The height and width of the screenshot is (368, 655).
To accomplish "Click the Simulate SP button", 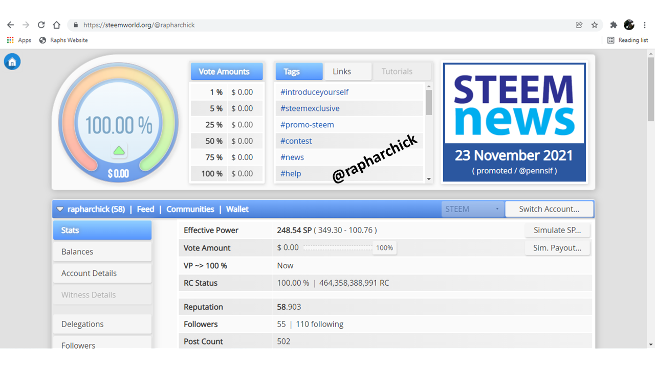I will coord(557,230).
